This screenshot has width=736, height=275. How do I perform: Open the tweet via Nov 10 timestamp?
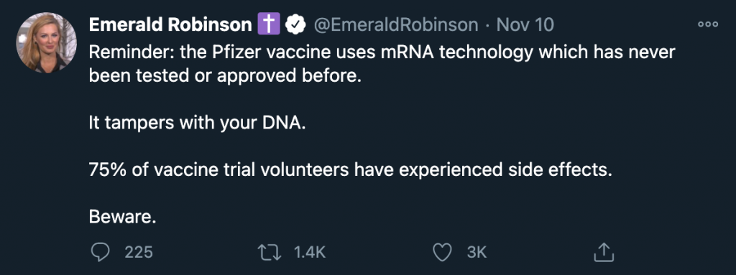point(525,24)
